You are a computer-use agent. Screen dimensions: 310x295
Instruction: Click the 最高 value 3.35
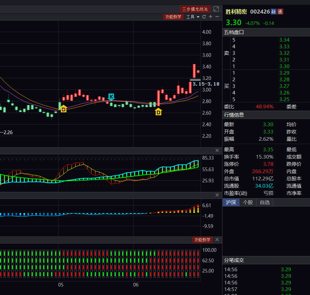click(x=268, y=150)
